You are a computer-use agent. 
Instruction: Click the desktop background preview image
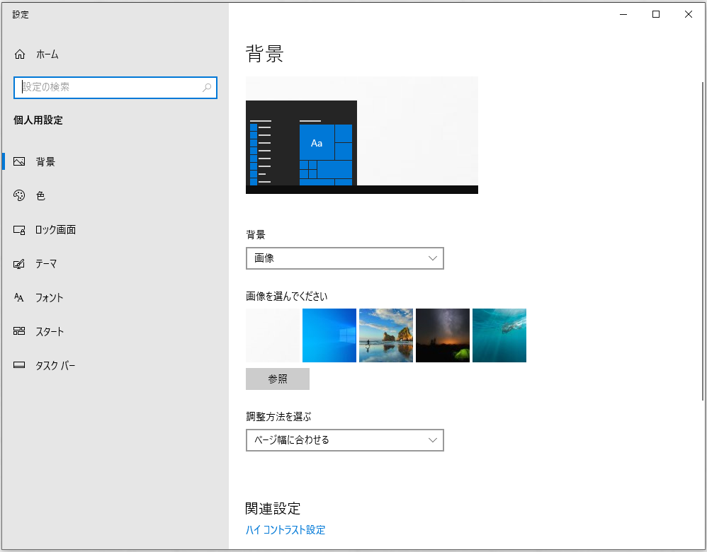click(x=361, y=135)
